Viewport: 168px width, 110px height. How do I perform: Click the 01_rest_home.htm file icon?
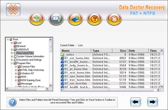62,73
